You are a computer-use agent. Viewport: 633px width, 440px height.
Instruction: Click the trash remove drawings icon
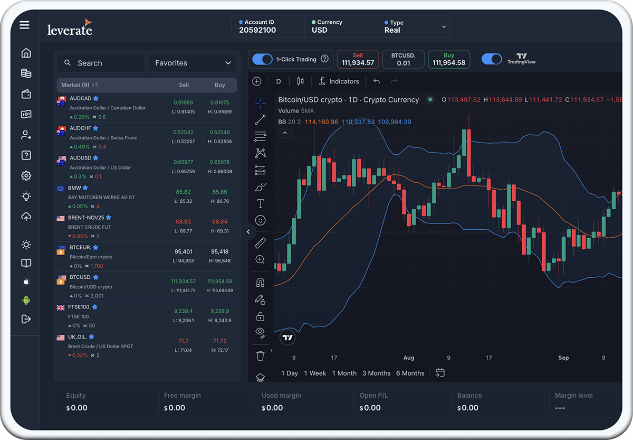[x=260, y=355]
